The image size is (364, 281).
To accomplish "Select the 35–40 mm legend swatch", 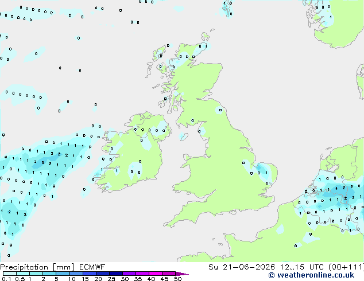I will pos(142,274).
